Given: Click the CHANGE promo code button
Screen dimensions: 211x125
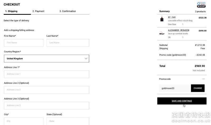Looking at the screenshot, I should 198,88.
